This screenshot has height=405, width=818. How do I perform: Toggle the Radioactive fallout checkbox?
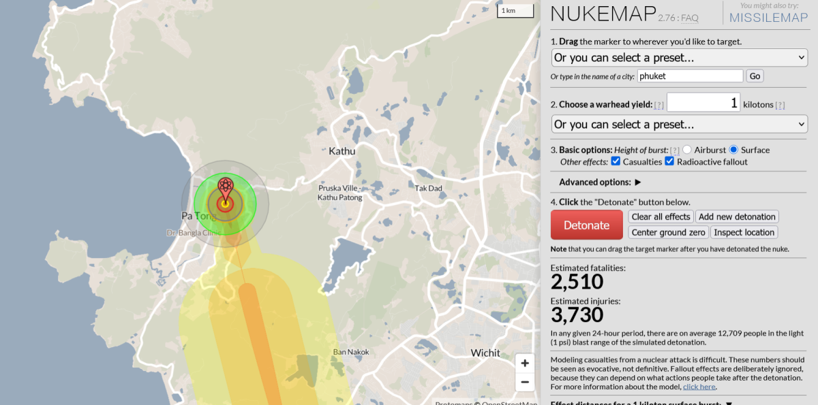tap(669, 161)
